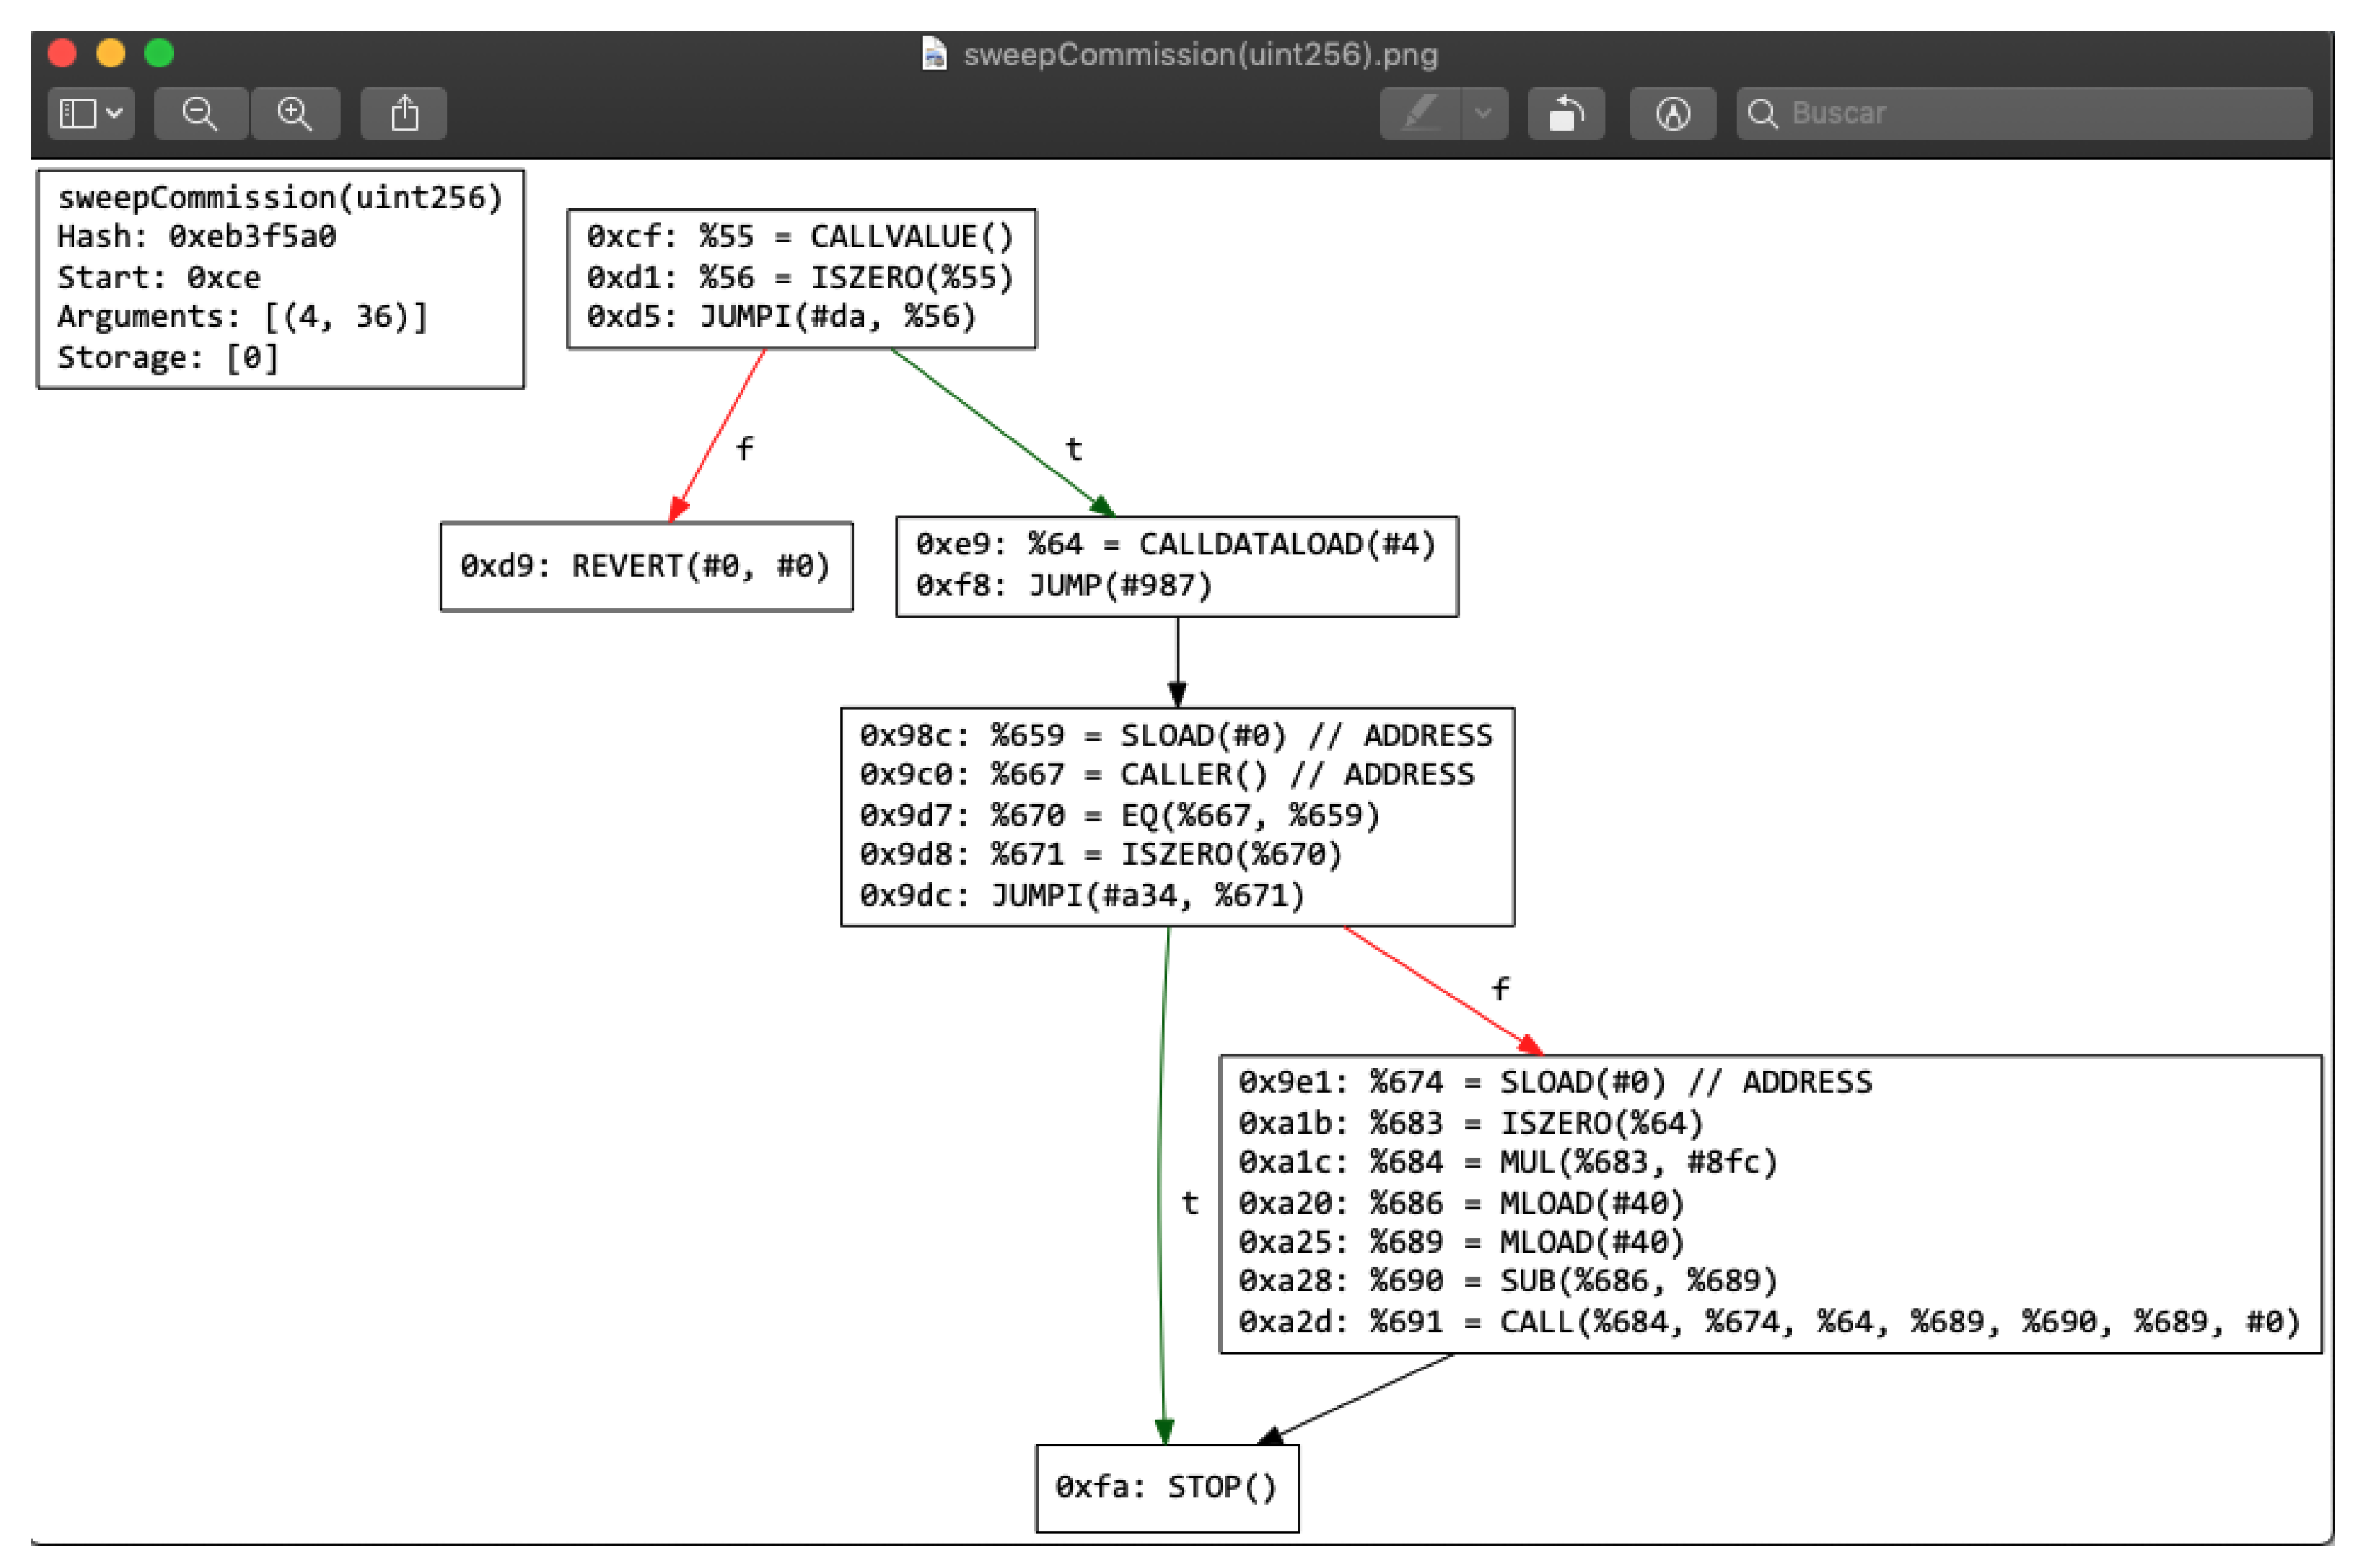Click the zoom in magnifier button
The image size is (2366, 1568).
pos(295,113)
